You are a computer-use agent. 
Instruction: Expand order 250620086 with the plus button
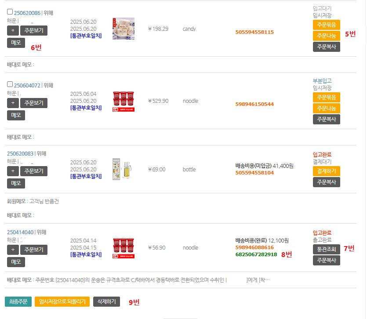click(12, 30)
